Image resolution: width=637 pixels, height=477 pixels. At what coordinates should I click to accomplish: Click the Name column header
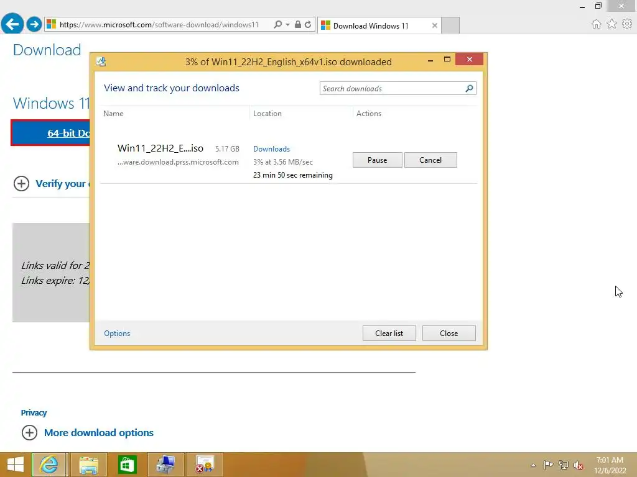(x=113, y=114)
